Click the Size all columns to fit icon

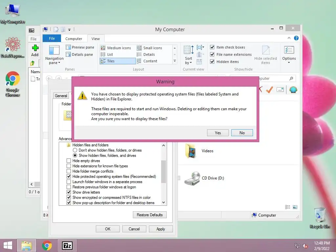pyautogui.click(x=199, y=62)
